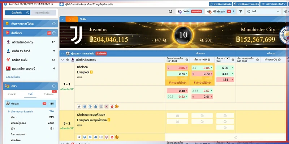Click the live stream play icon under the 5-2 match
The width and height of the screenshot is (289, 144).
tap(107, 137)
